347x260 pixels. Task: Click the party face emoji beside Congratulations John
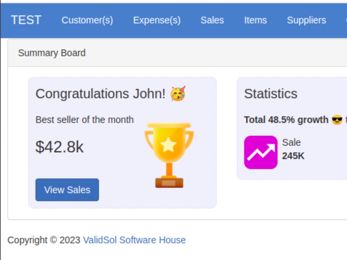tap(178, 94)
